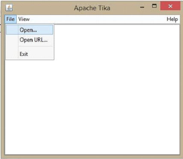Show view options via View
Viewport: 183px width, 159px height.
[24, 19]
